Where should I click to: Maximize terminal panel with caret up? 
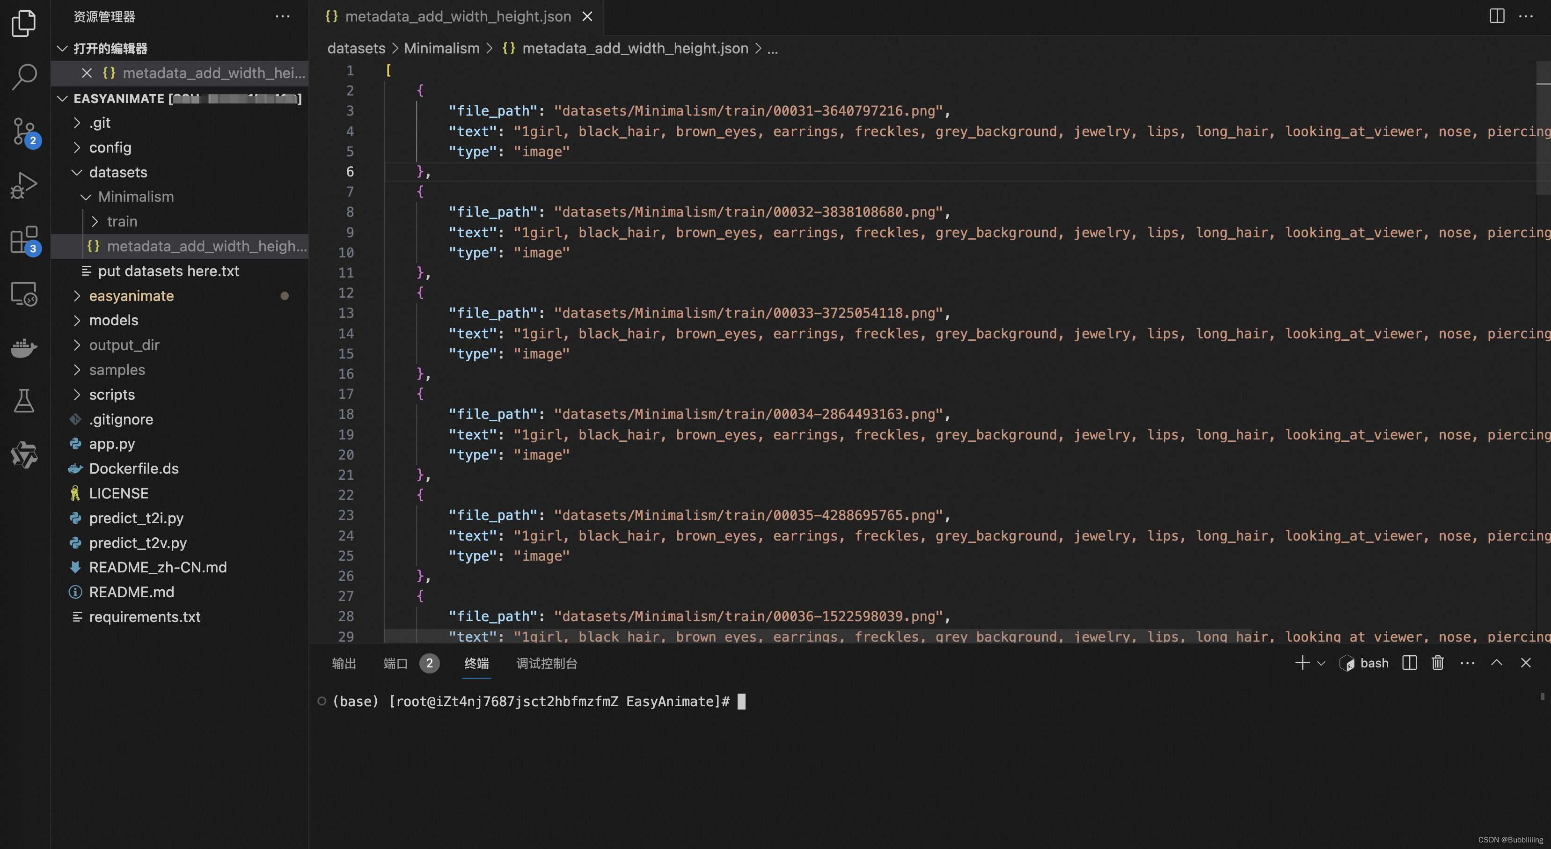point(1496,663)
